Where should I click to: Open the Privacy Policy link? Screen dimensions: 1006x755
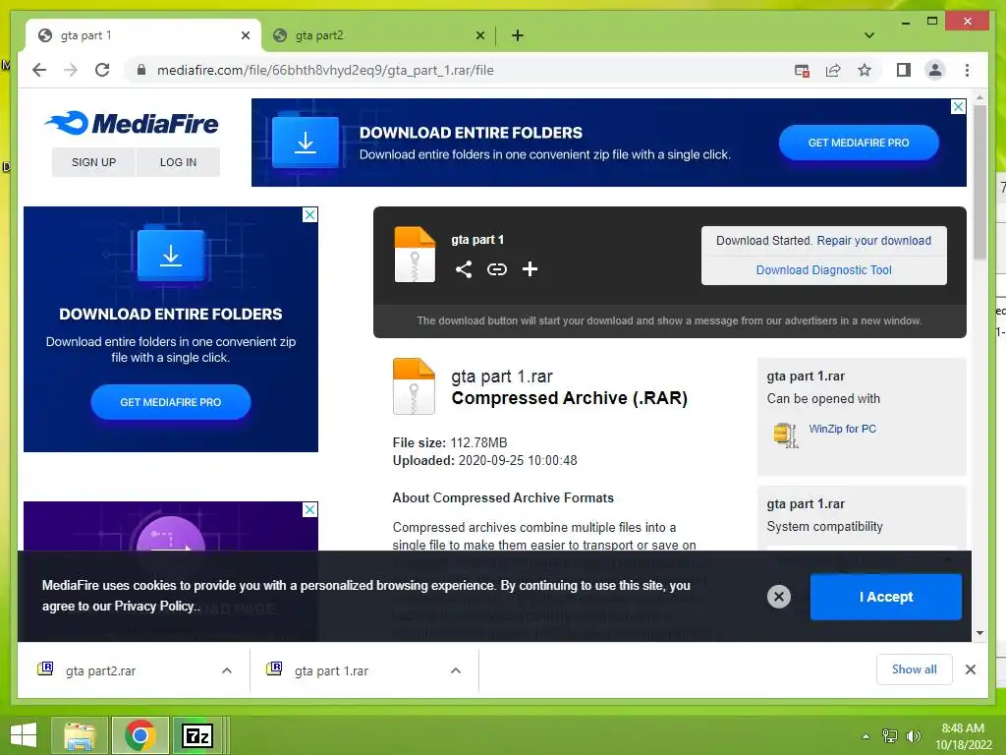(x=154, y=606)
